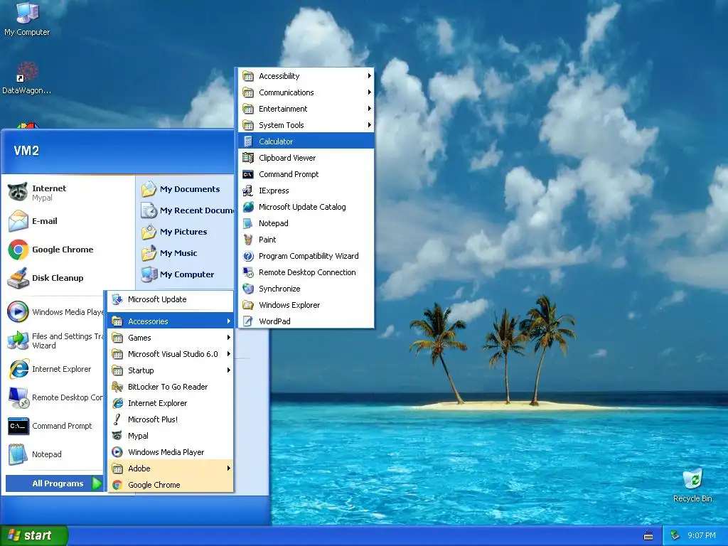Open Internet Explorer in All Programs list

coord(171,403)
